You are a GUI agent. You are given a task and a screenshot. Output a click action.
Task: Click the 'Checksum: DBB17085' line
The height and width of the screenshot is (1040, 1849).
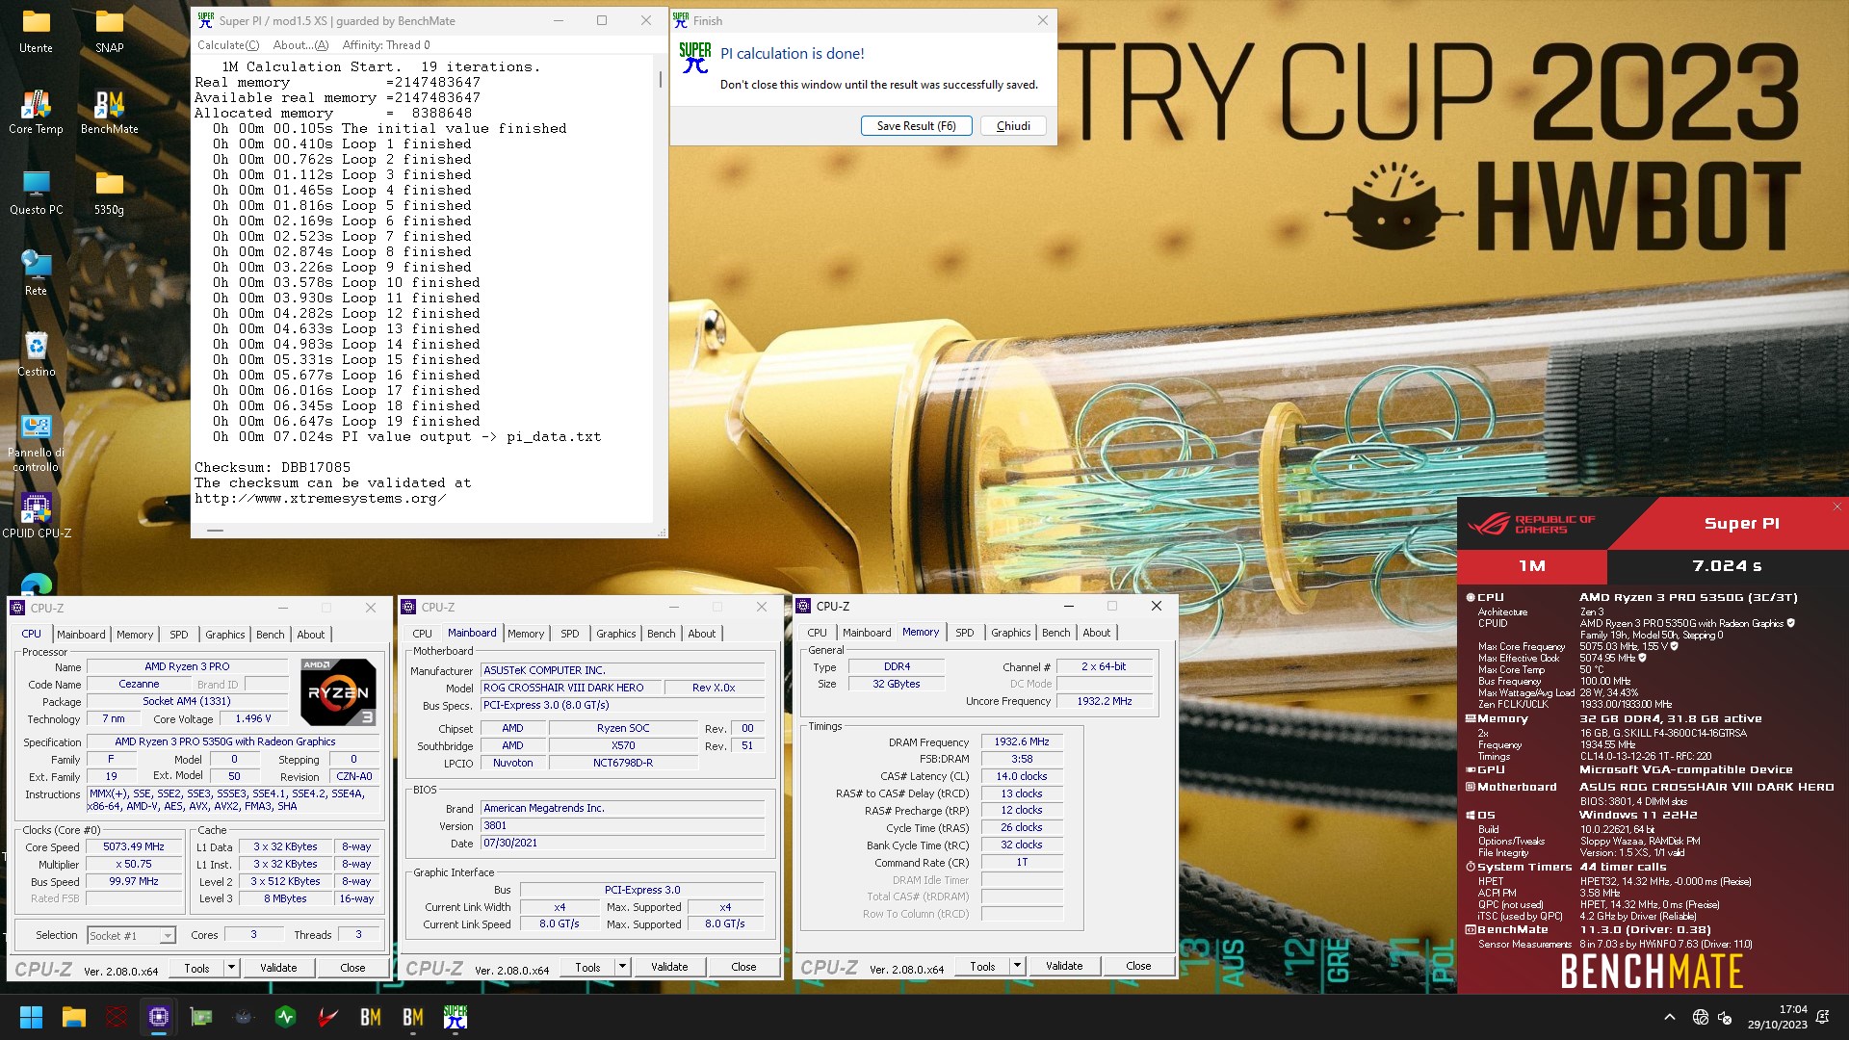tap(273, 467)
